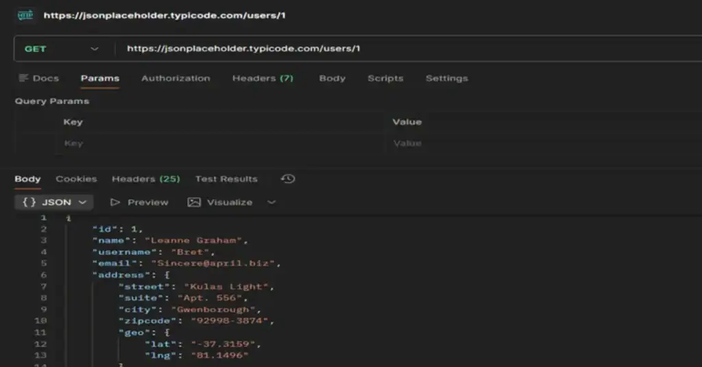
Task: Open the JSON format dropdown
Action: coord(53,203)
